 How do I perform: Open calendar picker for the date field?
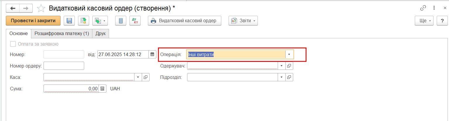(x=153, y=54)
